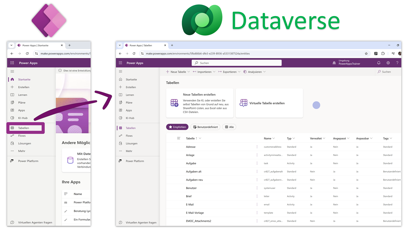Open more options for the E-Mail-Vorlage row

click(257, 213)
